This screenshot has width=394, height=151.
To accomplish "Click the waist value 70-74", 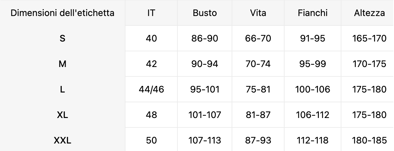I will pyautogui.click(x=258, y=64).
